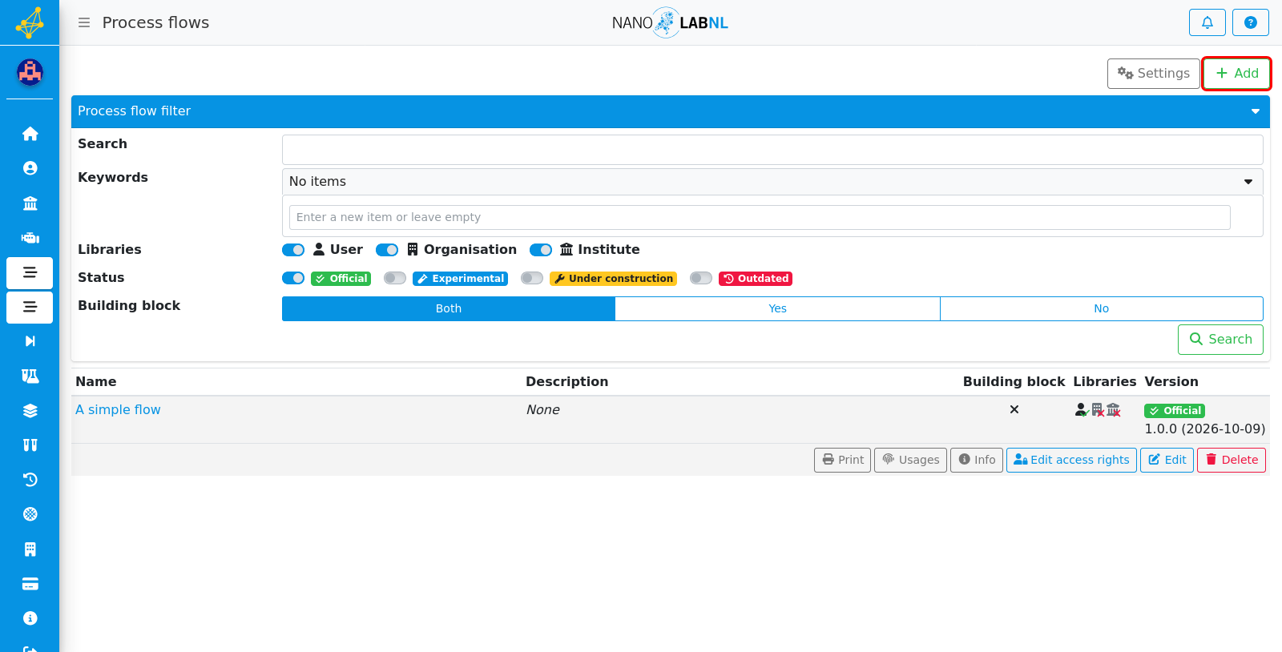Open the Home page from sidebar
1282x652 pixels.
click(x=30, y=134)
